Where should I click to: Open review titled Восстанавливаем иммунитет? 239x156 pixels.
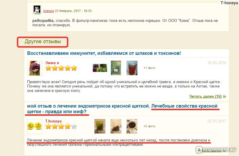coord(104,53)
